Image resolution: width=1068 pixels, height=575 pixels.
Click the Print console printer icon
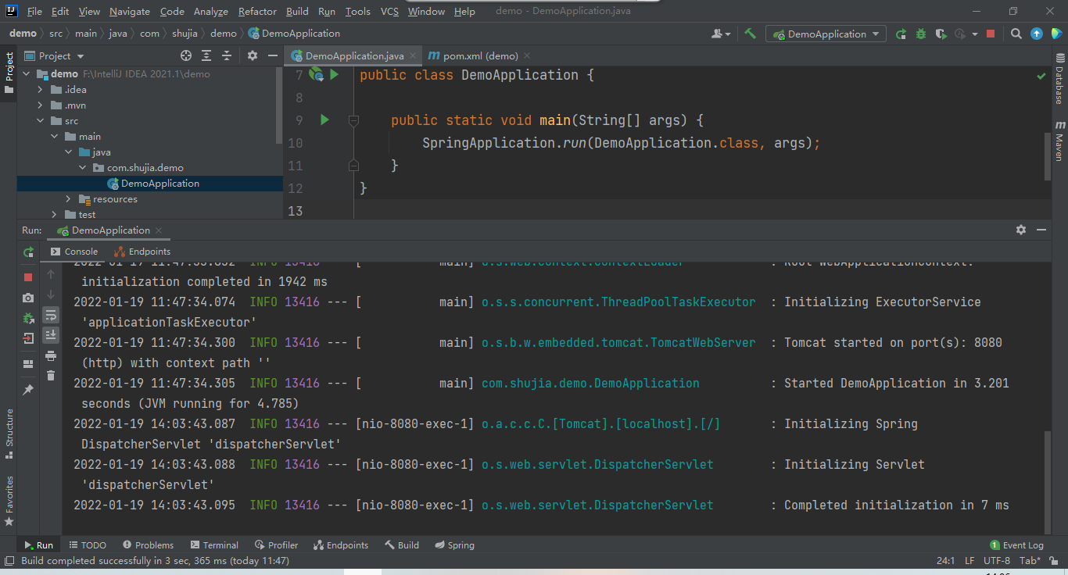coord(51,355)
